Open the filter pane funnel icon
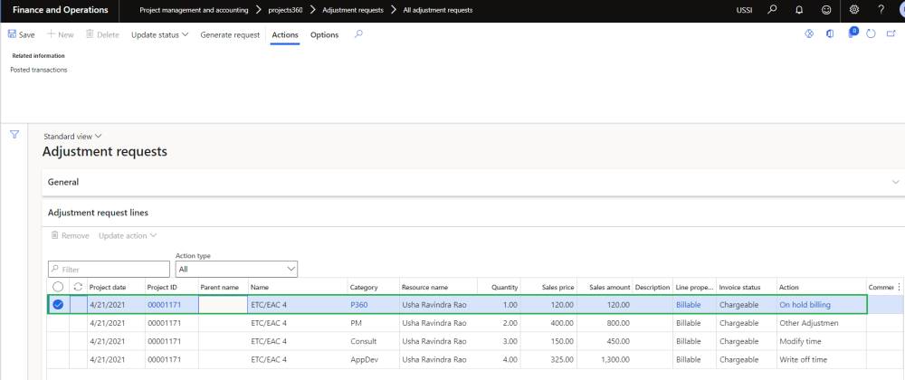The image size is (905, 380). click(x=14, y=134)
